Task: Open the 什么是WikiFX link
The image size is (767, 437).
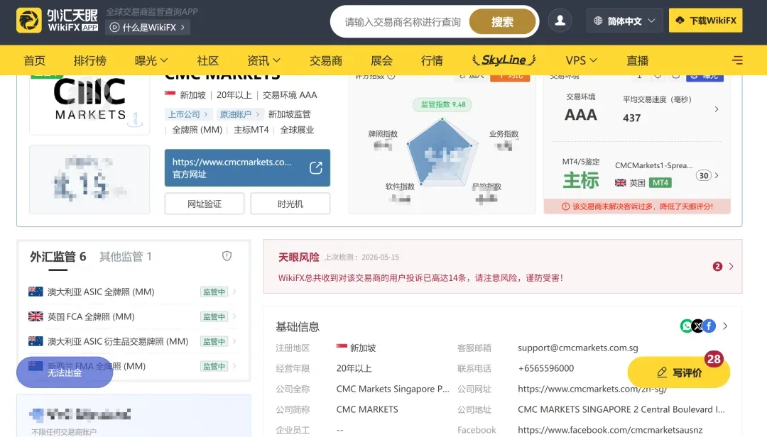Action: pyautogui.click(x=148, y=28)
